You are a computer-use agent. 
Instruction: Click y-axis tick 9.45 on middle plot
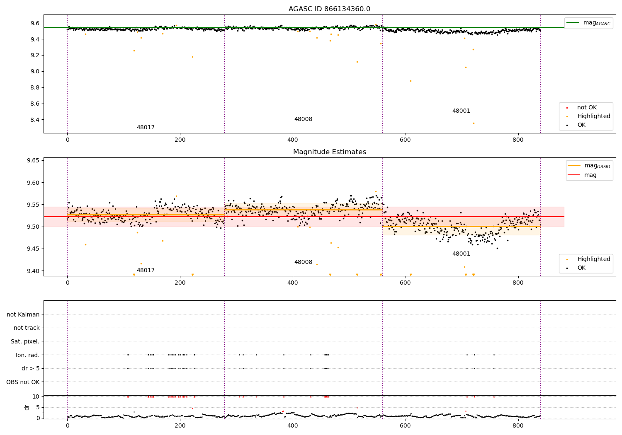point(33,249)
